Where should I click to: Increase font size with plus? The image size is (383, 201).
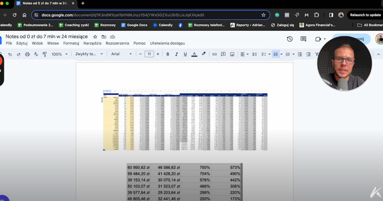pyautogui.click(x=158, y=54)
